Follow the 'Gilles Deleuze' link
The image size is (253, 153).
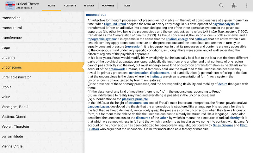coord(223,125)
